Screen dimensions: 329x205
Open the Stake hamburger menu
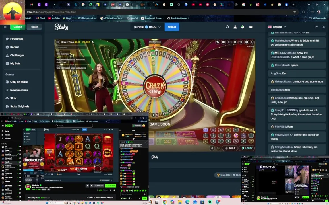coord(5,27)
